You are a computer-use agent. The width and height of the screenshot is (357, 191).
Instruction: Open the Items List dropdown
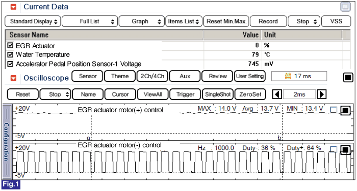(184, 21)
